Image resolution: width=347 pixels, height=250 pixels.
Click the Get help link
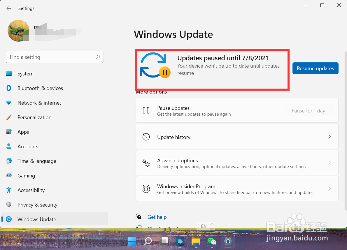[157, 217]
